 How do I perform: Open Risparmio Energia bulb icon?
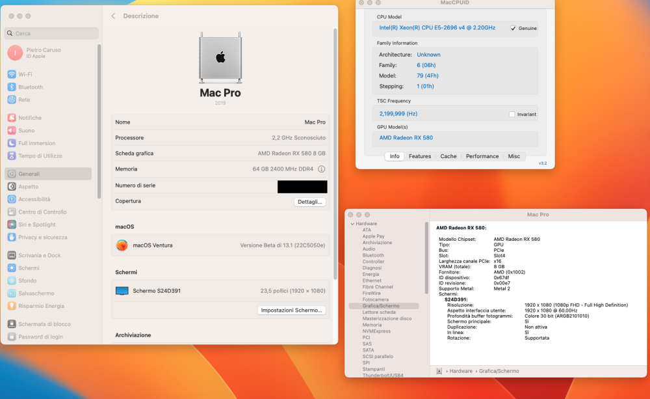(12, 306)
